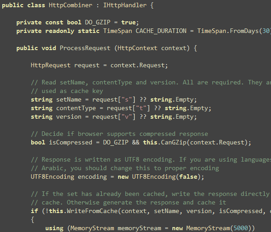Click the ProcessRequest method name

coord(85,48)
